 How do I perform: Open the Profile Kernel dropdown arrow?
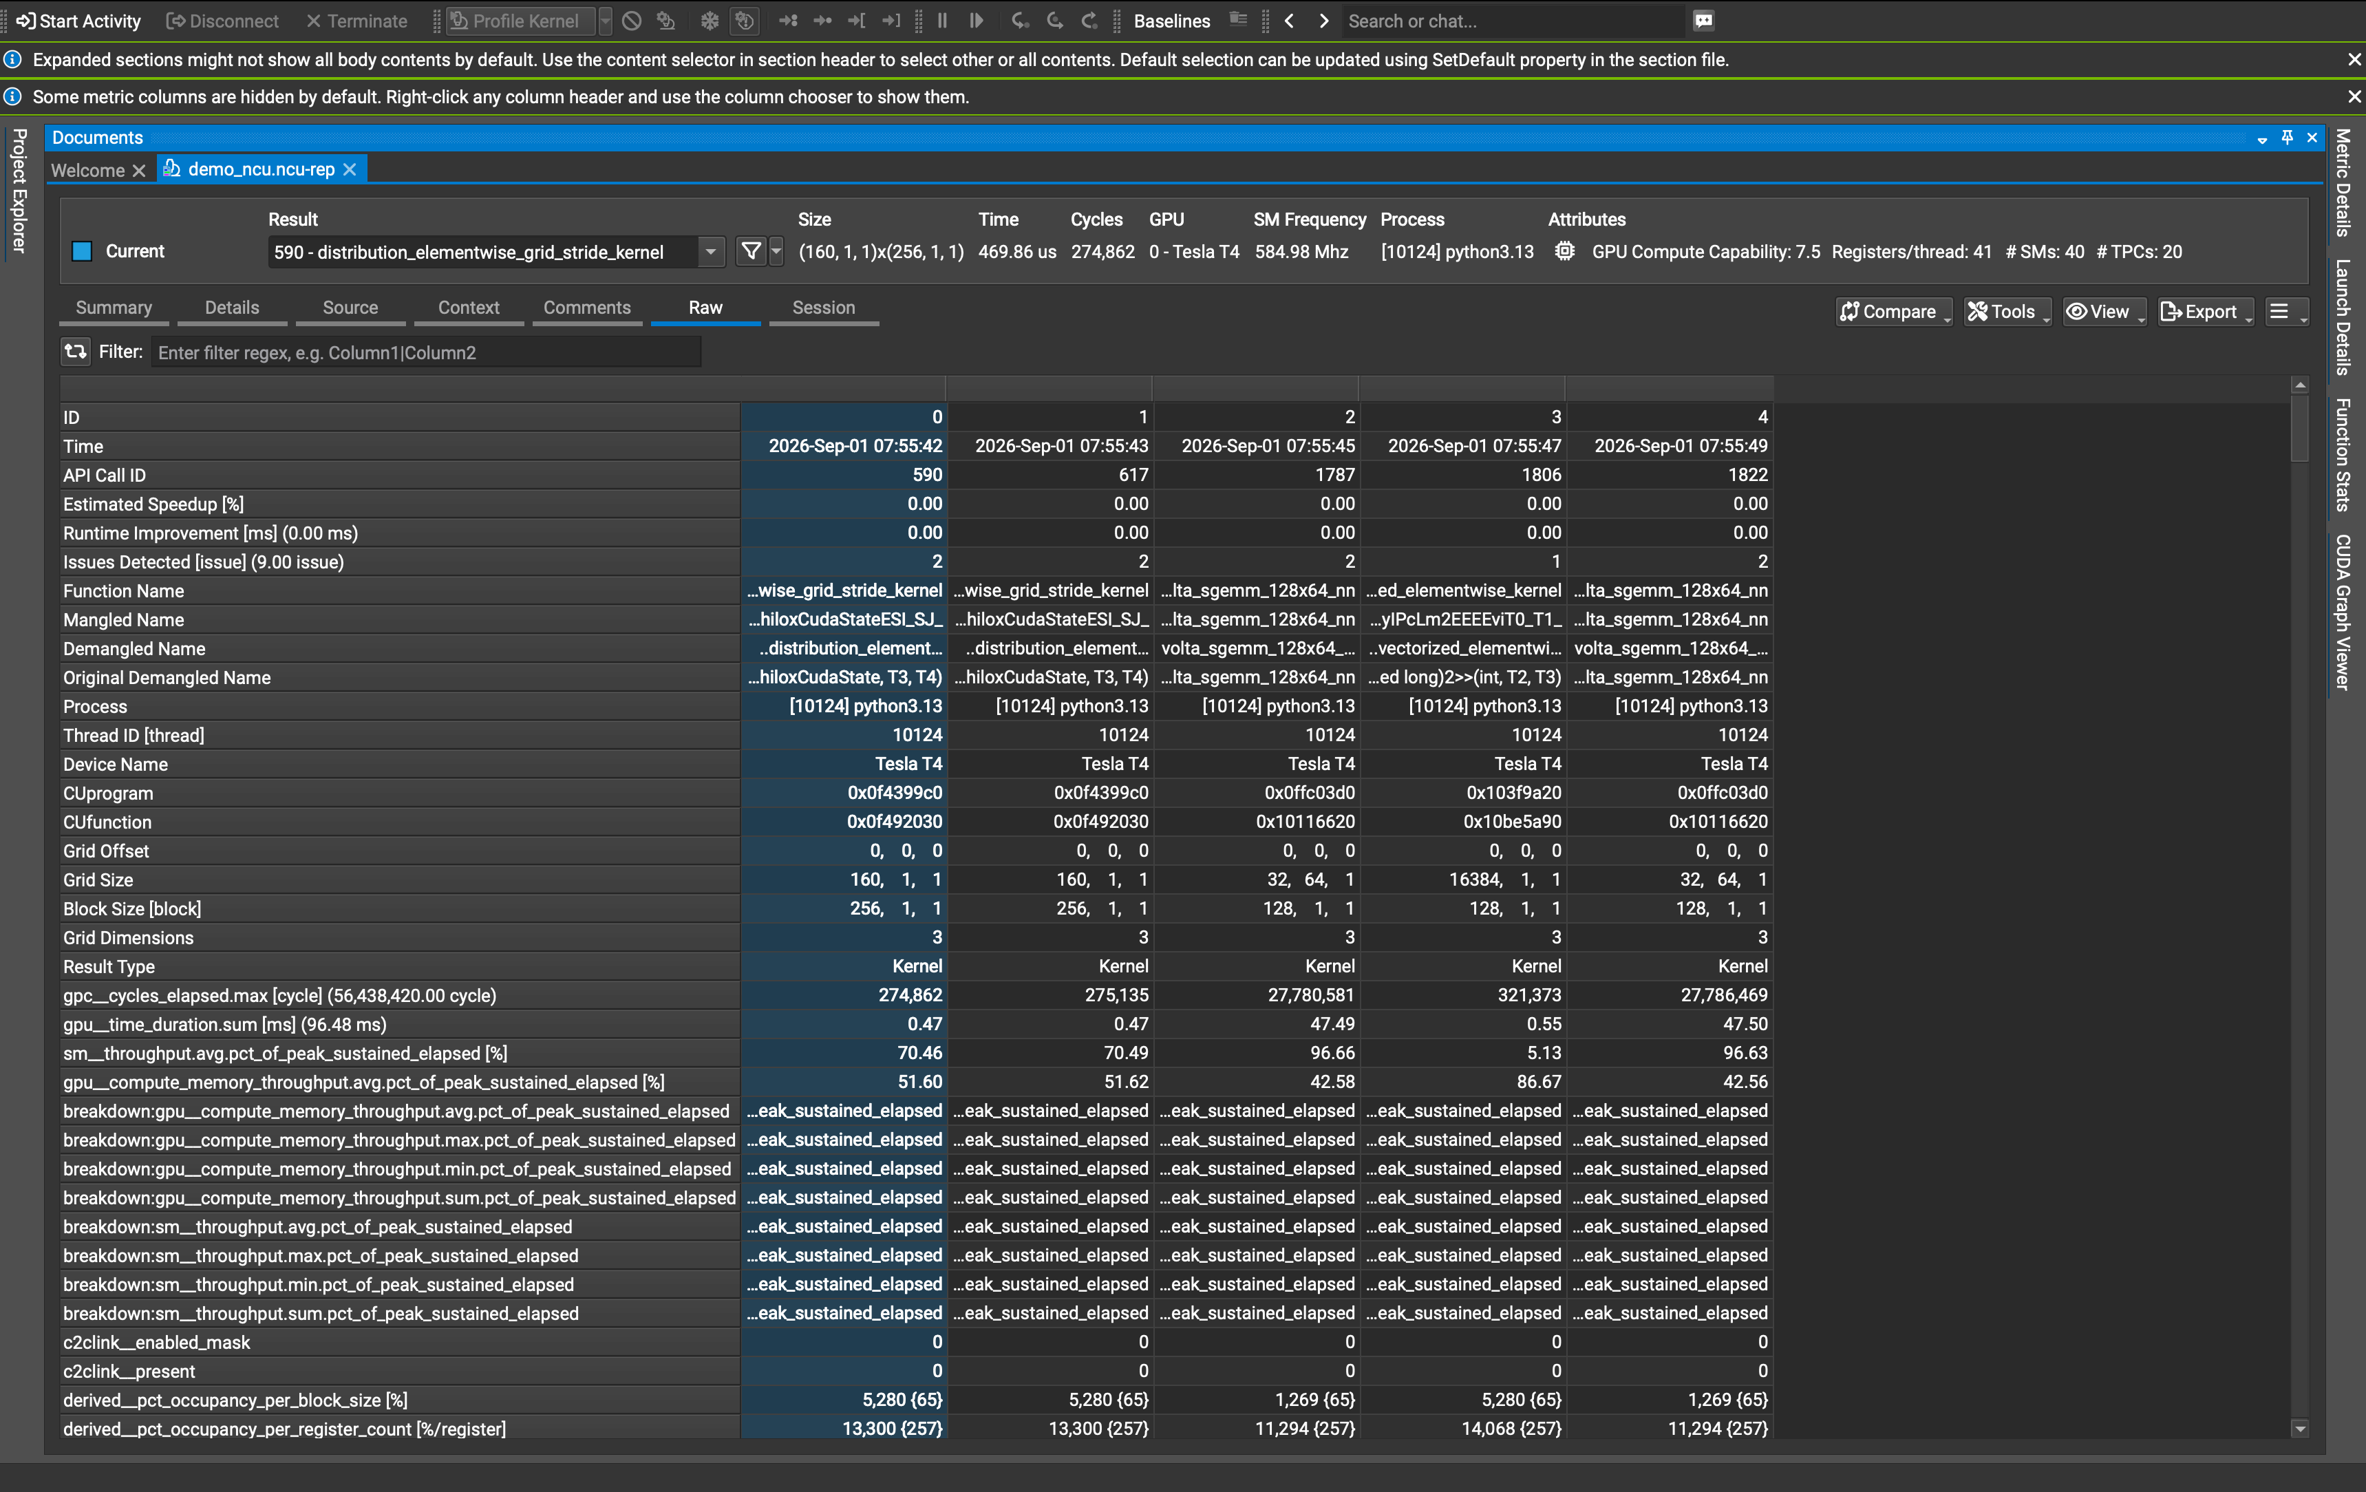[x=605, y=21]
